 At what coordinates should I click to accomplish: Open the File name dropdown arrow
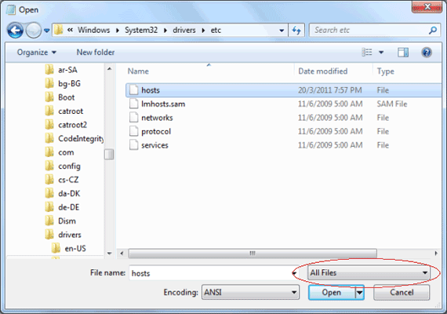pyautogui.click(x=294, y=273)
